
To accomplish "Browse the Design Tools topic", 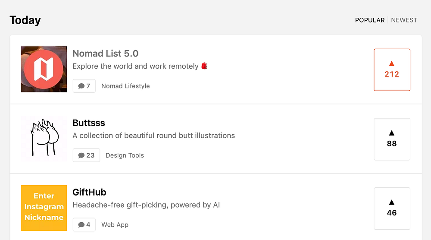I will [125, 155].
